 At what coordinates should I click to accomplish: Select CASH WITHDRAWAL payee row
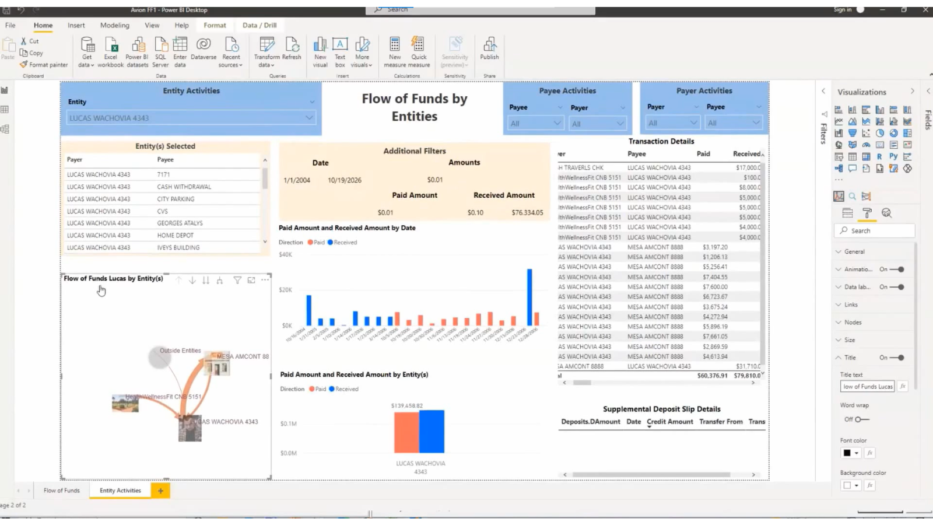(x=163, y=187)
